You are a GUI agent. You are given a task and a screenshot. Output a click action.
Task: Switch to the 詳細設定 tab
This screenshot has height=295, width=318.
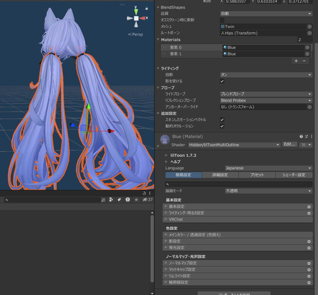220,175
